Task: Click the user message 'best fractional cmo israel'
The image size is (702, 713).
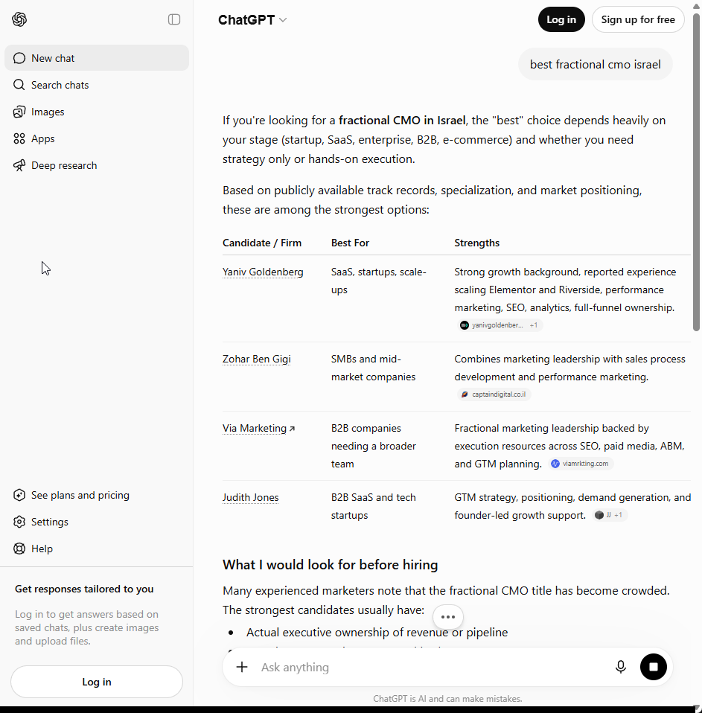Action: tap(595, 65)
